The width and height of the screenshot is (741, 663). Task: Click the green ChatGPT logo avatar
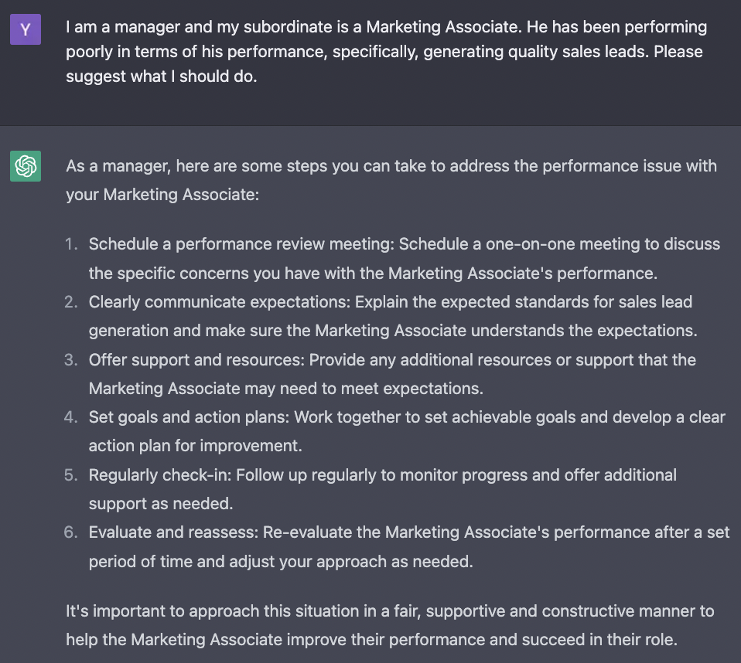(26, 166)
